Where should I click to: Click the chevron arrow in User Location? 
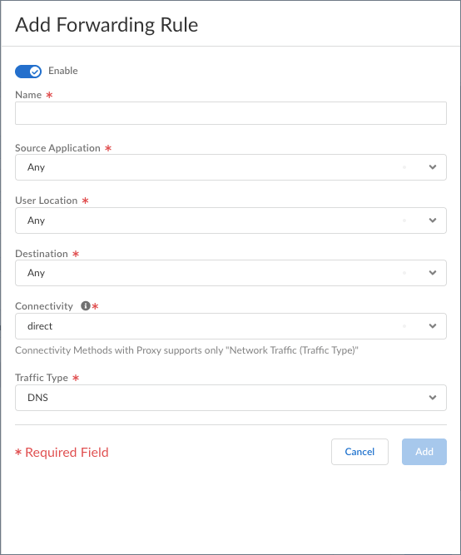click(433, 221)
